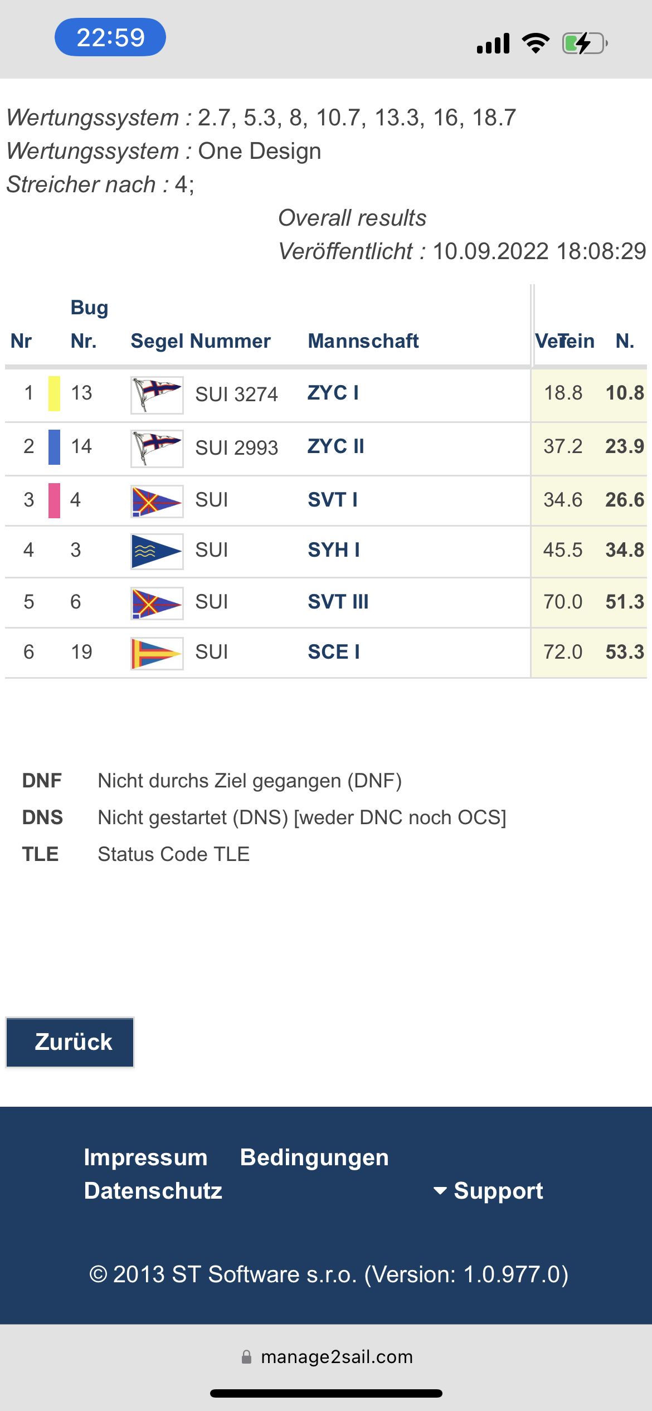Open the Impressum footer link
This screenshot has width=652, height=1411.
point(145,1157)
